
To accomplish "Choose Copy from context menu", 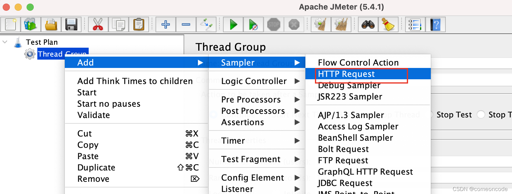I will [x=136, y=145].
